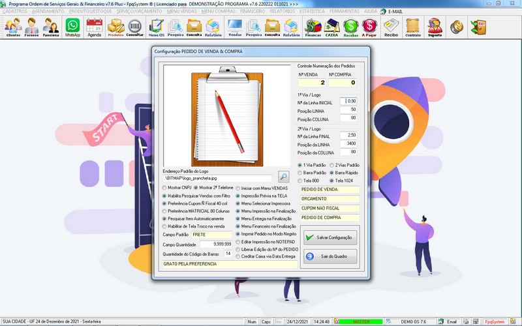Open the Receber green dollar icon

coord(351,27)
